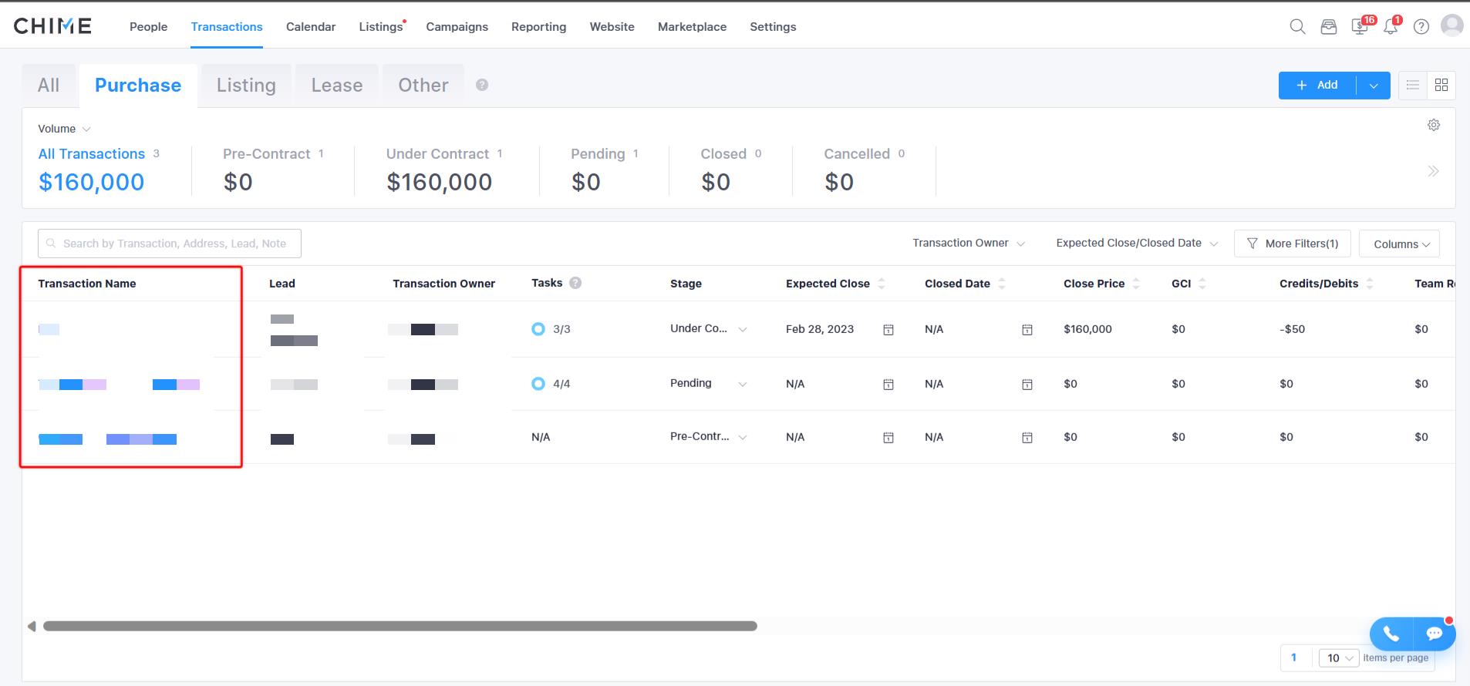Expand the Volume dropdown
This screenshot has width=1470, height=686.
(65, 129)
